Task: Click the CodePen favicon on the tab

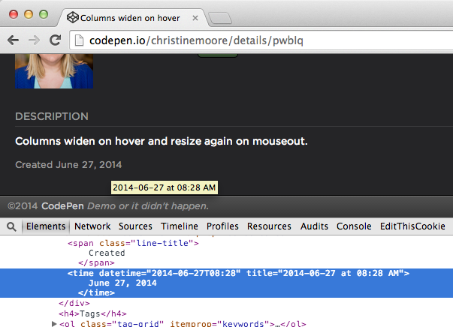Action: [x=71, y=16]
